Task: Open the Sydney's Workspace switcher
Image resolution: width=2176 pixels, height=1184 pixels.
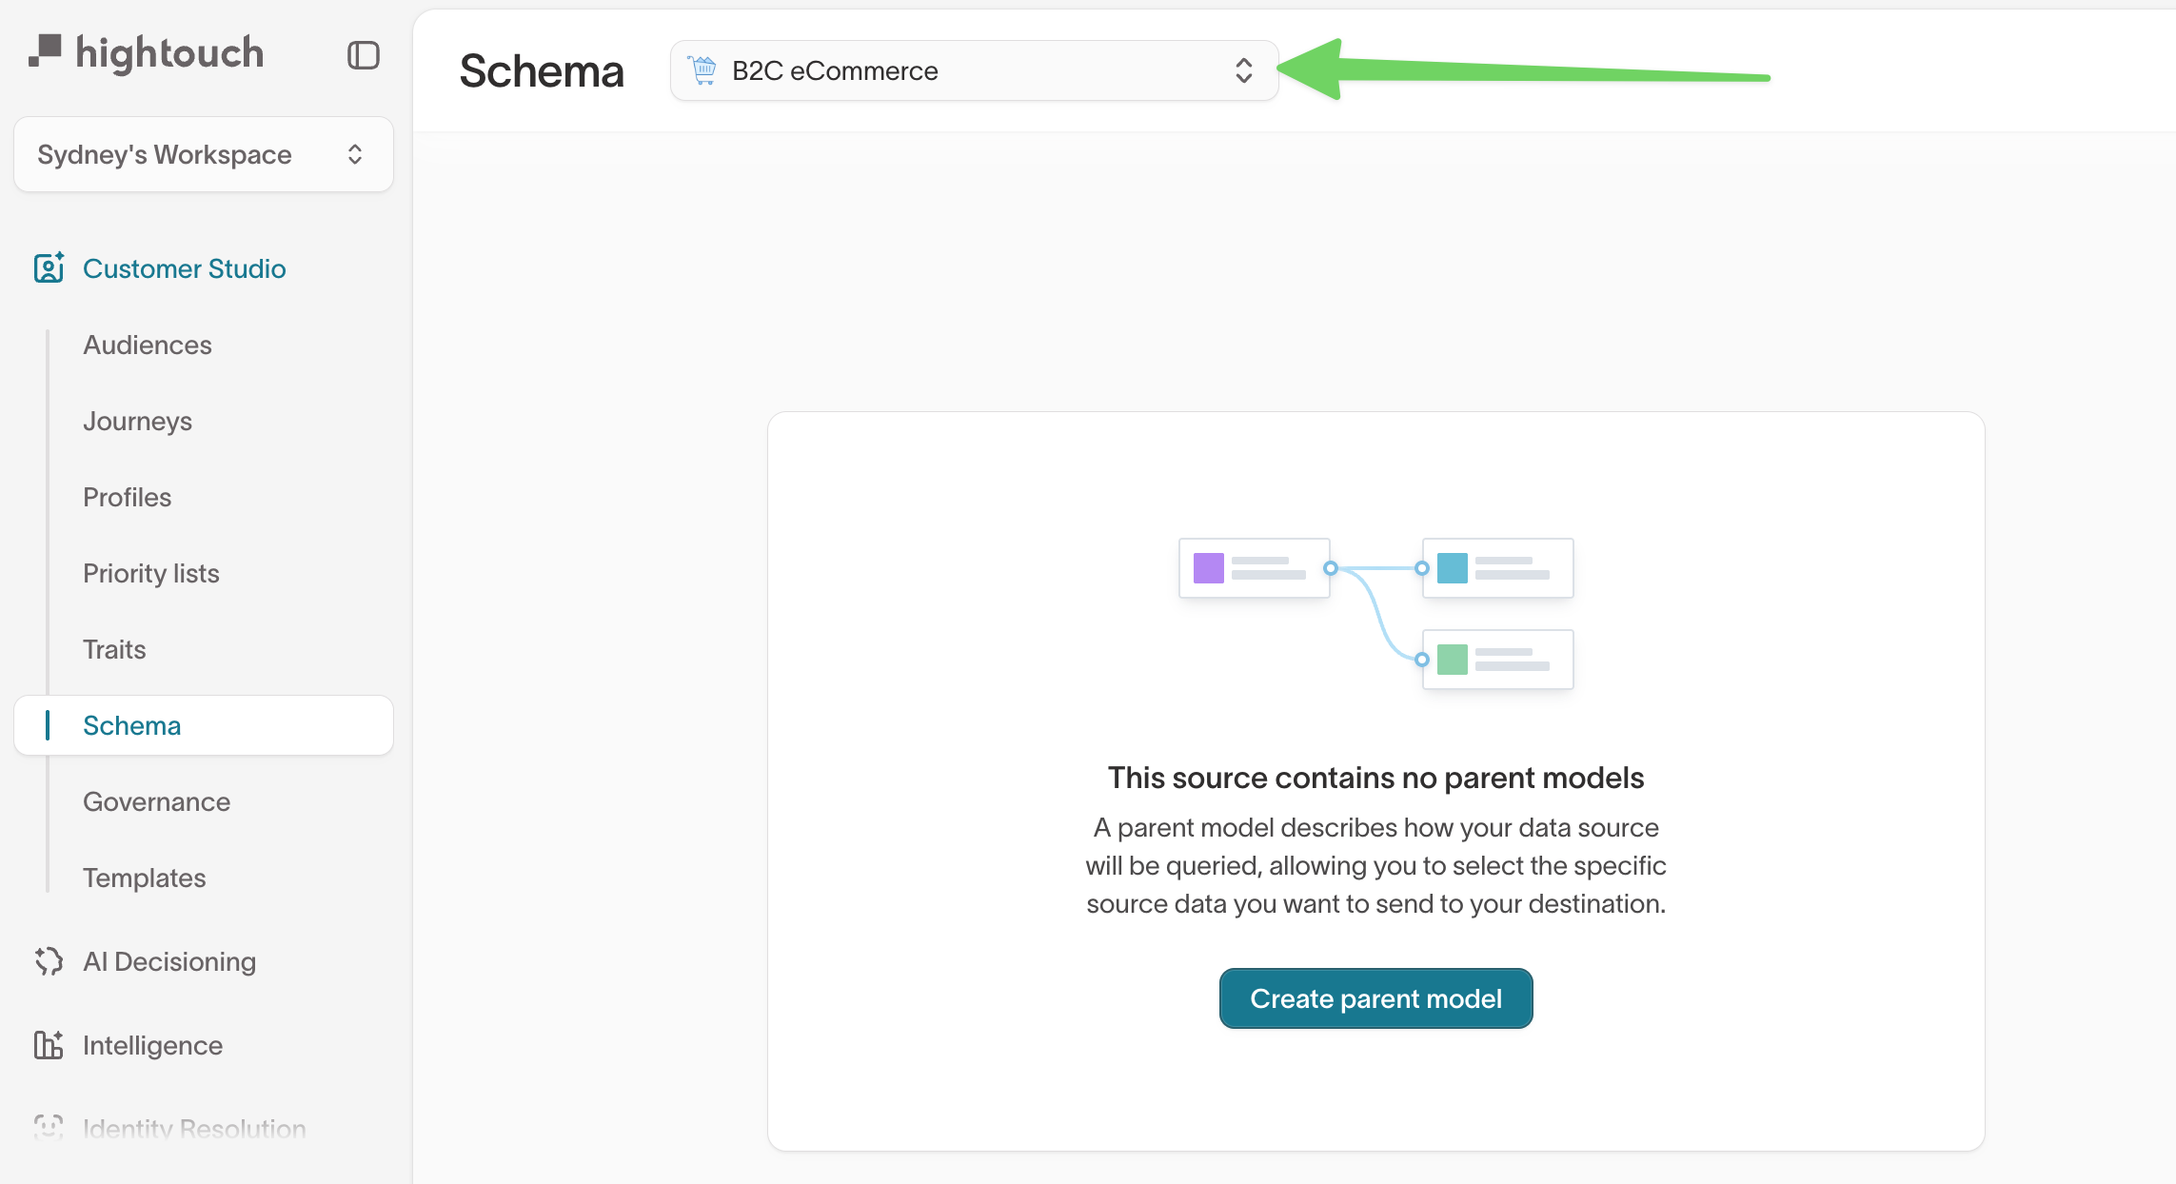Action: (x=203, y=154)
